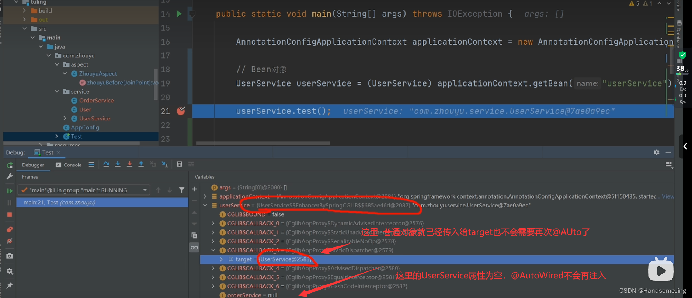The width and height of the screenshot is (692, 298).
Task: Hide the Debug tool window minus
Action: (668, 152)
